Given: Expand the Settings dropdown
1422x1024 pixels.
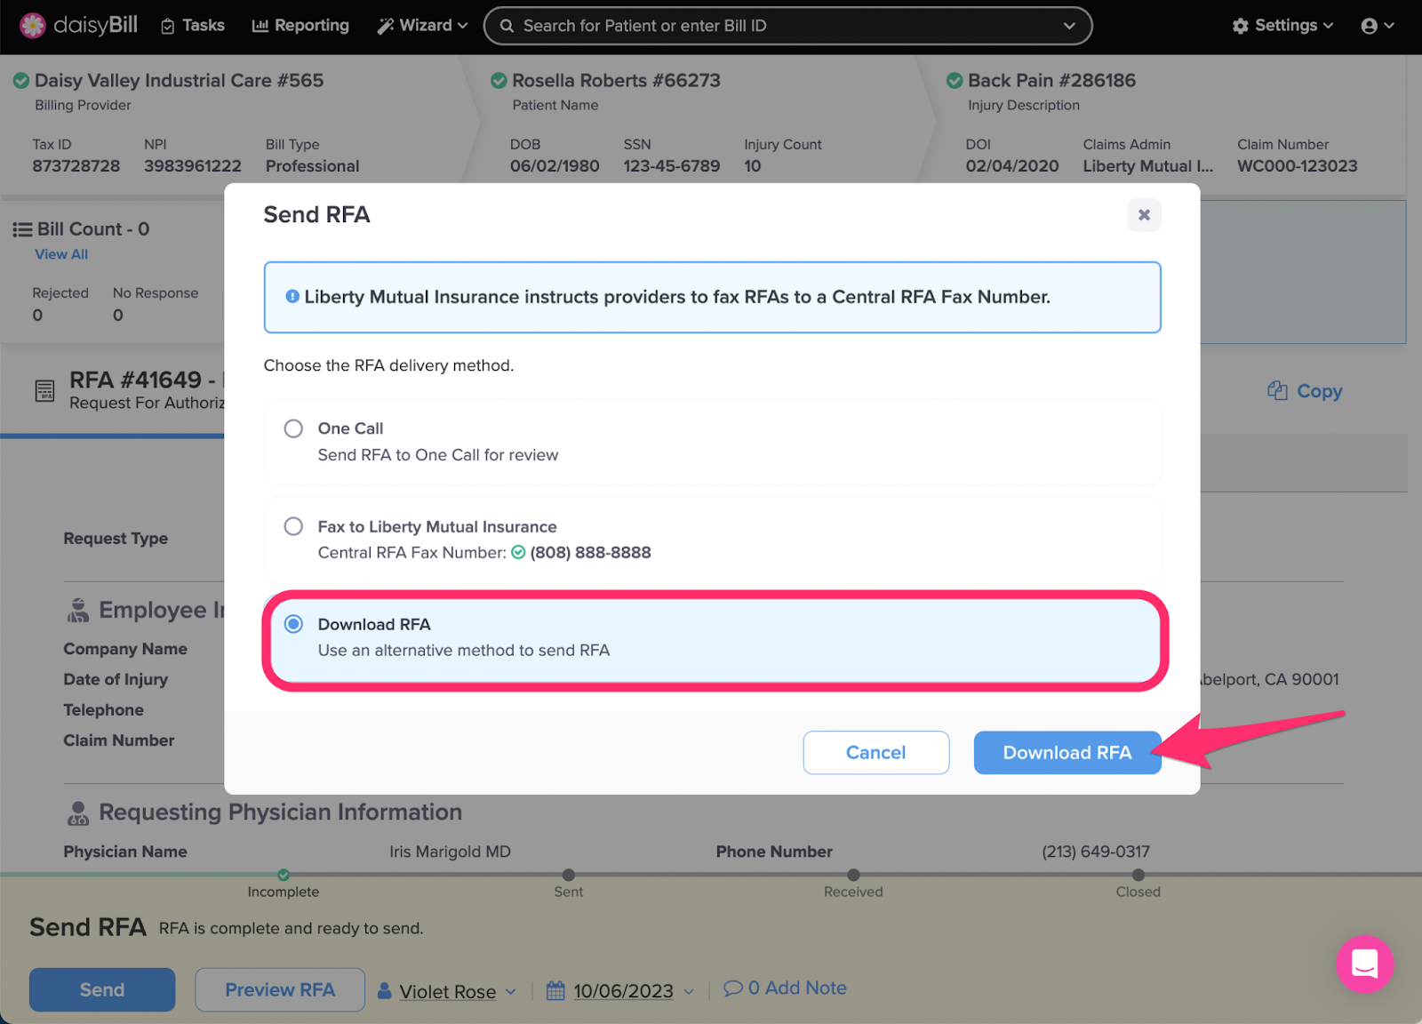Looking at the screenshot, I should tap(1282, 26).
